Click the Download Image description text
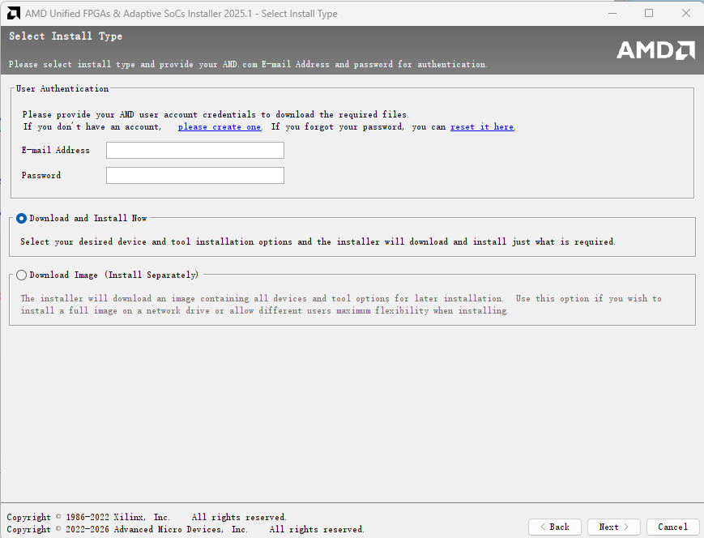The width and height of the screenshot is (704, 538). coord(340,305)
